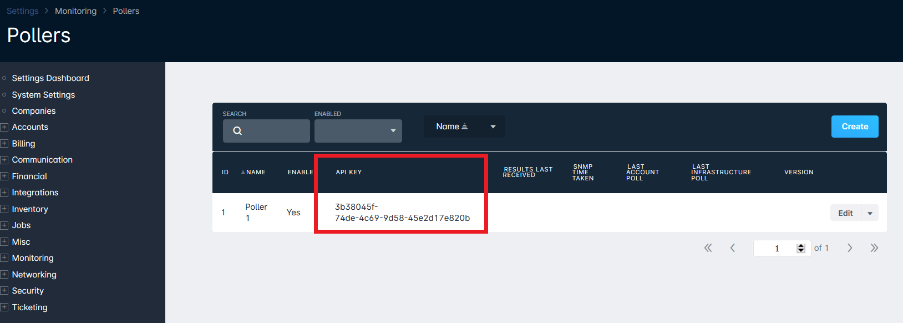The image size is (903, 323).
Task: Focus the Search input field
Action: click(x=266, y=131)
